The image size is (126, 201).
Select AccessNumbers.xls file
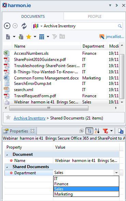(31, 53)
